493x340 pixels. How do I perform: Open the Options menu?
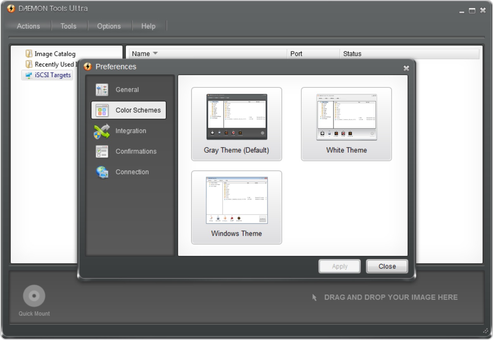pyautogui.click(x=109, y=26)
